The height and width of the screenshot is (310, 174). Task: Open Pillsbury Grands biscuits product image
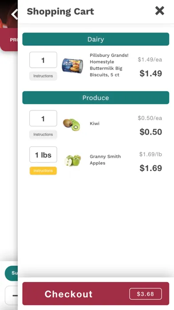[72, 66]
